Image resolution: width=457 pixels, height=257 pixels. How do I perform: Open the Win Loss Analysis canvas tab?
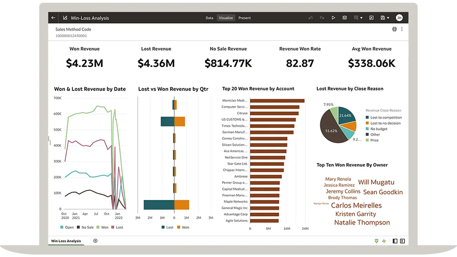66,241
